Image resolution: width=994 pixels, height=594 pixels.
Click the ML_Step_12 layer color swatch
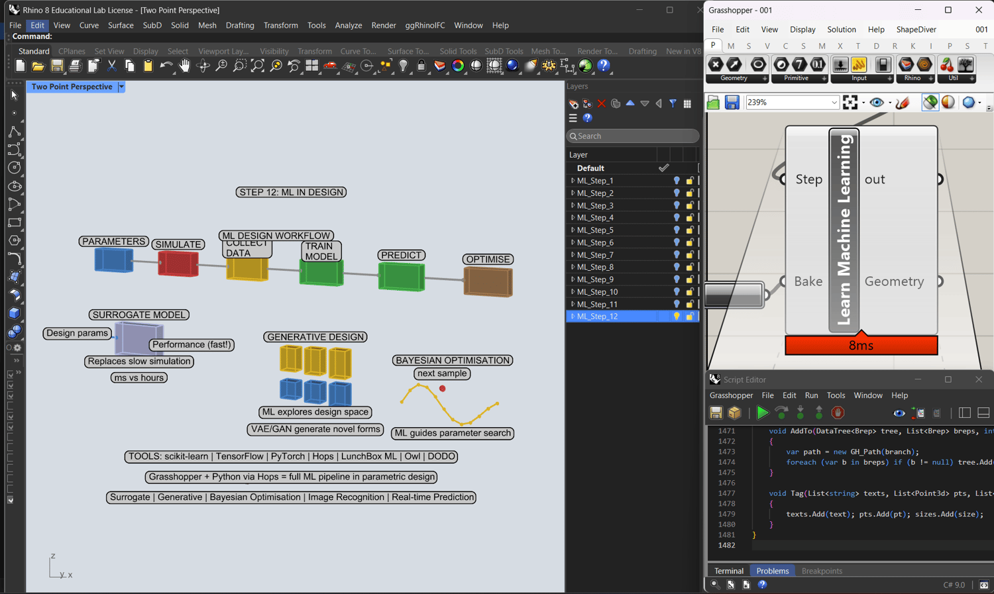(x=698, y=317)
